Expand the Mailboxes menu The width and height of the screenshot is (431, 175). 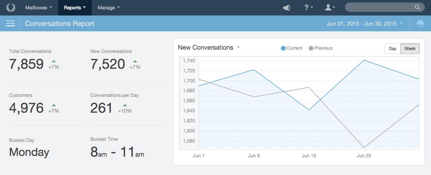(39, 8)
